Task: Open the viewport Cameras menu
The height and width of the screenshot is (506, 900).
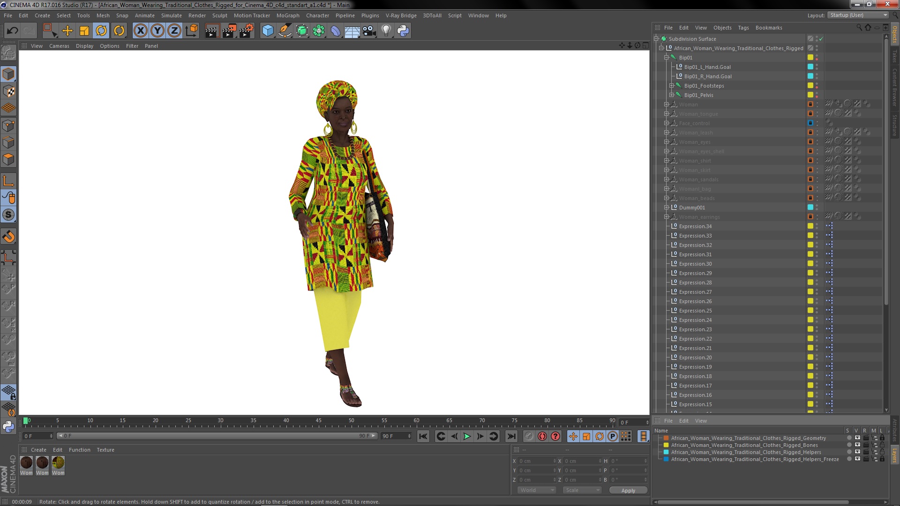Action: (x=59, y=46)
